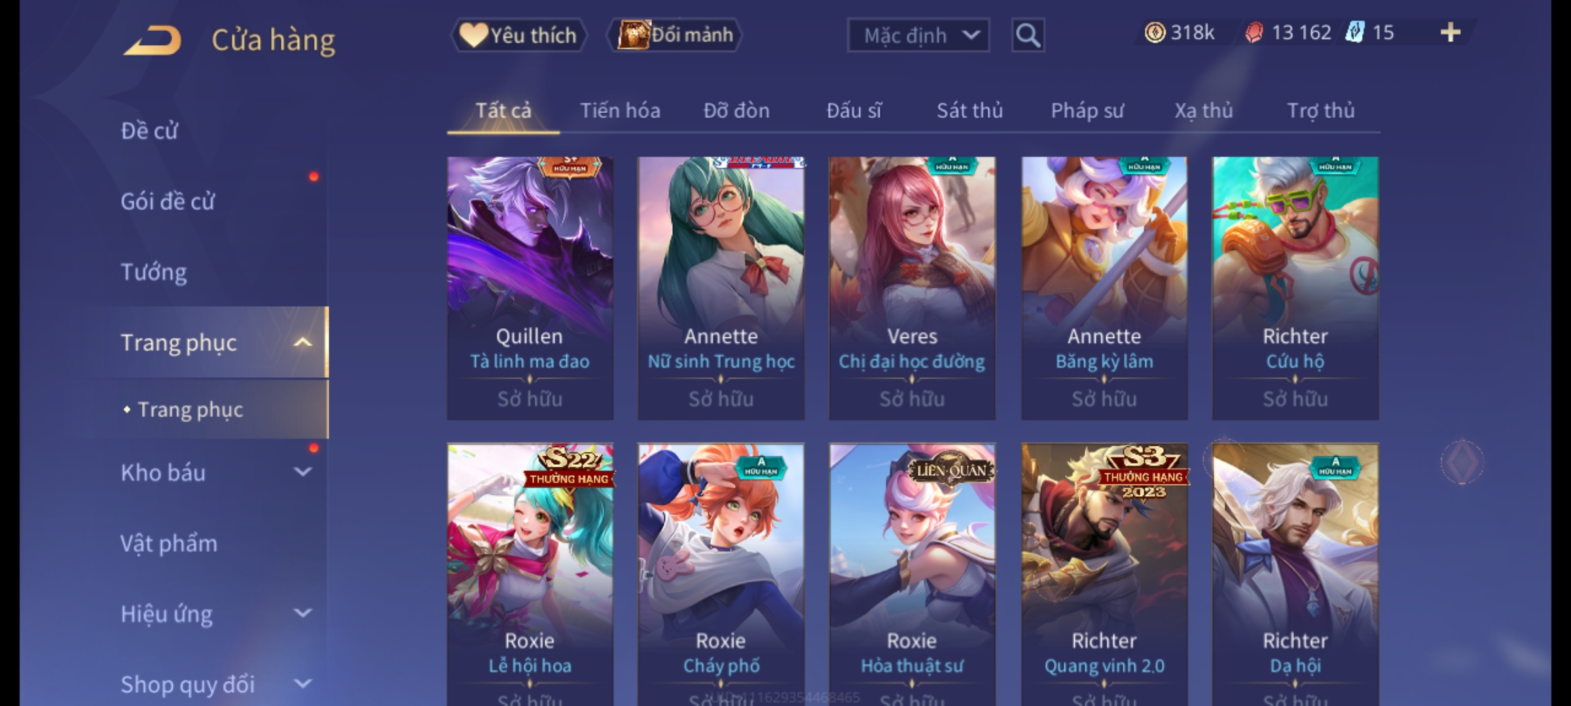Open Yêu thích favorites heart button
Viewport: 1571px width, 706px height.
518,35
